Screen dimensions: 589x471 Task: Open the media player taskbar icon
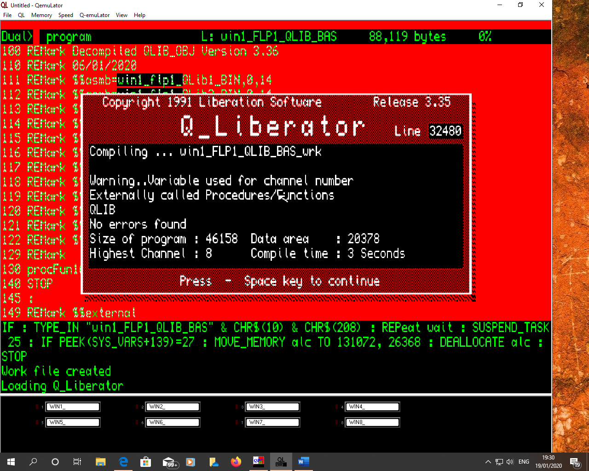(x=191, y=462)
